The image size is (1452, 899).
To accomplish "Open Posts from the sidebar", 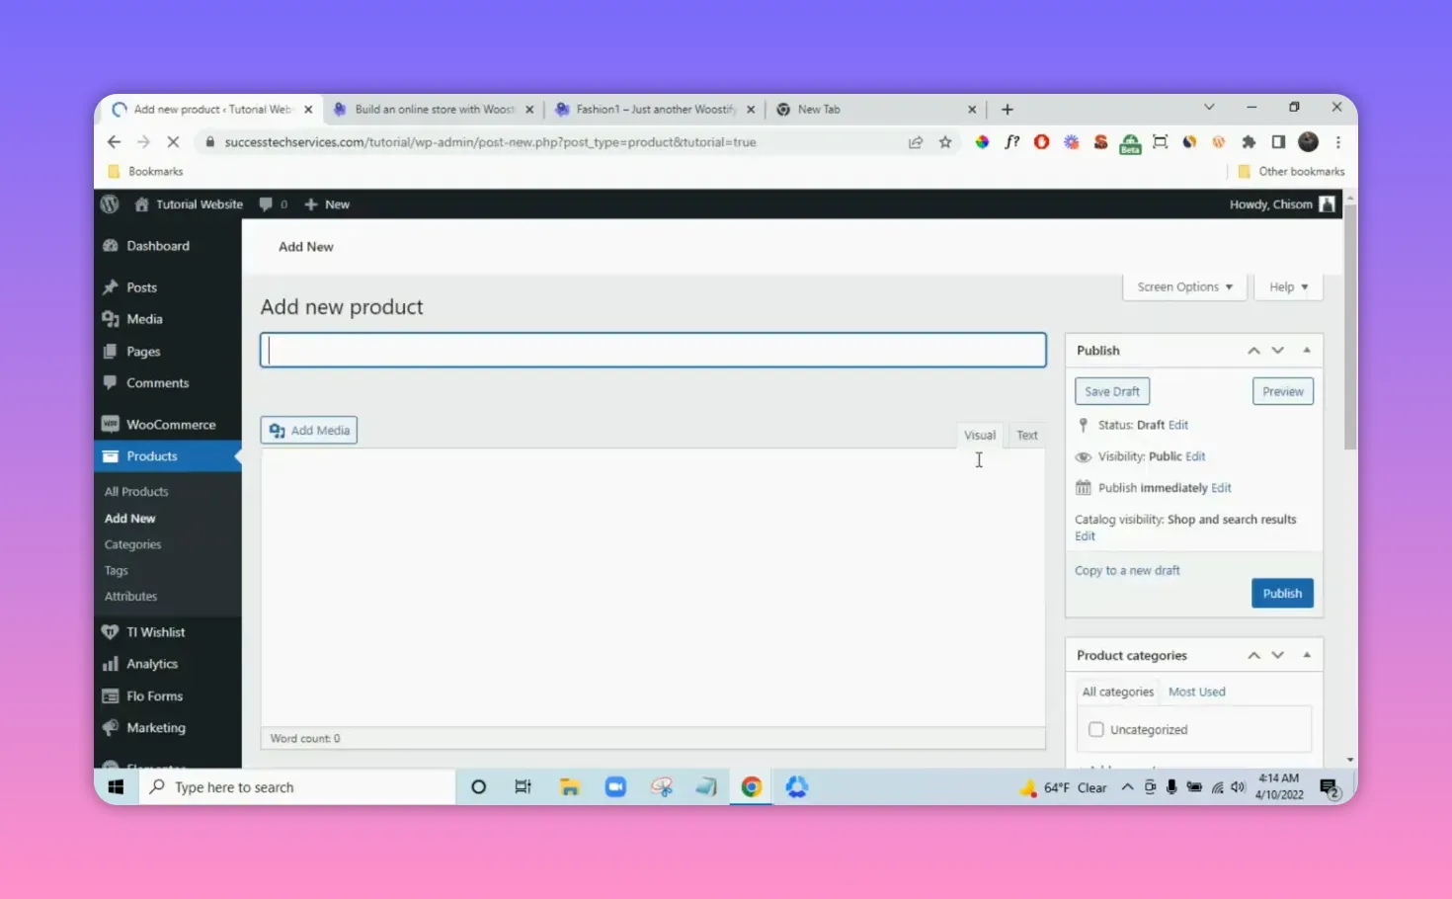I will 140,286.
